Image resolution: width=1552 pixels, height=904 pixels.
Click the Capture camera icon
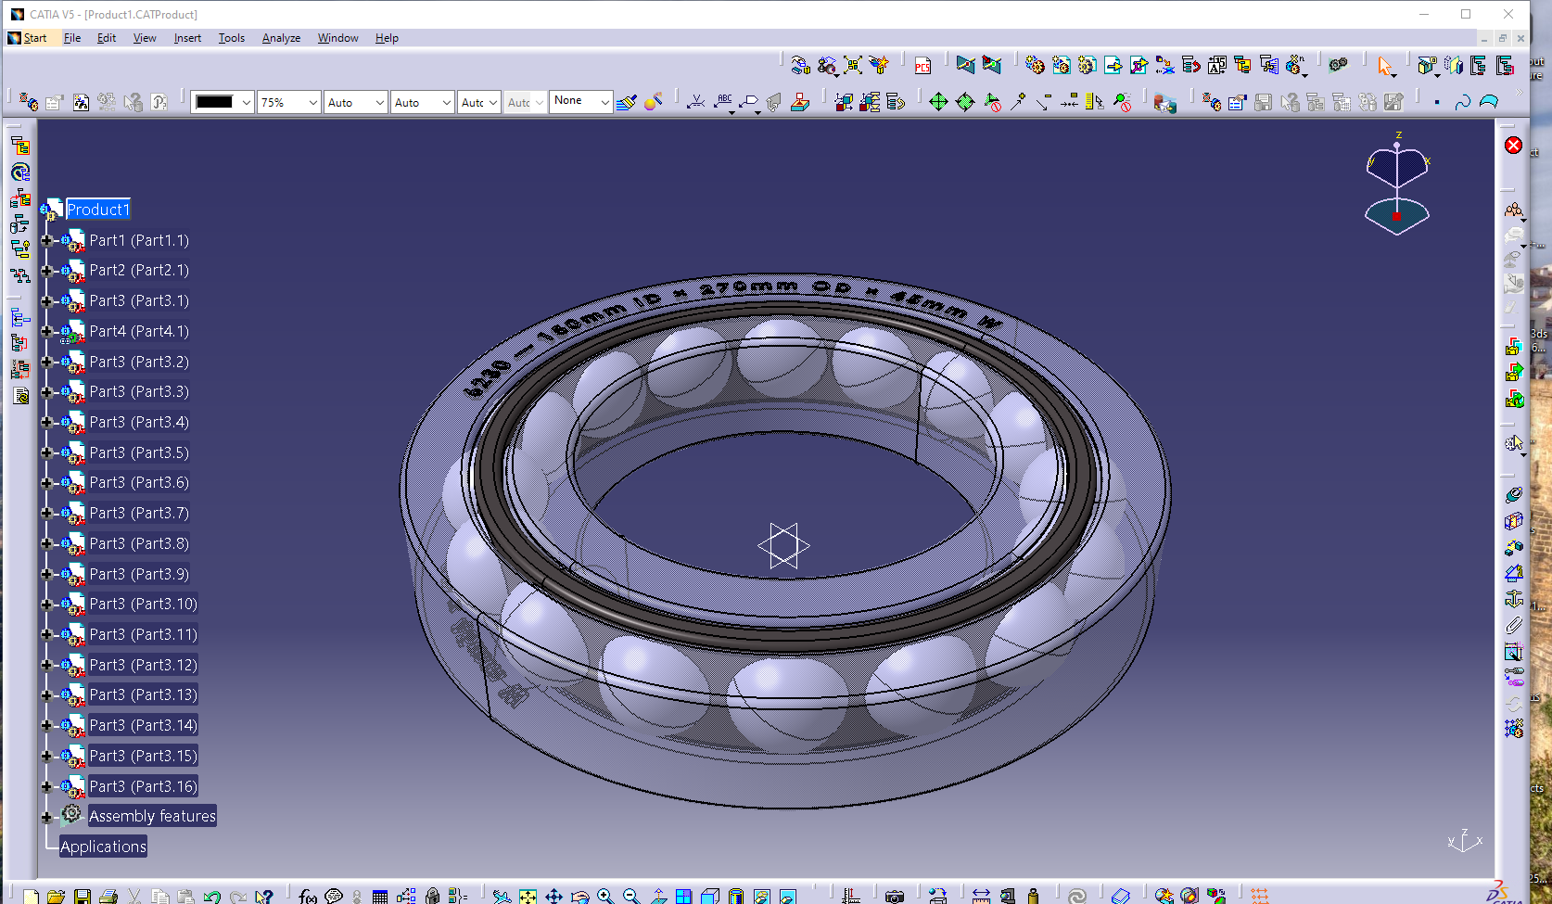coord(894,897)
